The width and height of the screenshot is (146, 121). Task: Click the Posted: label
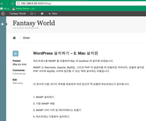coord(17,61)
